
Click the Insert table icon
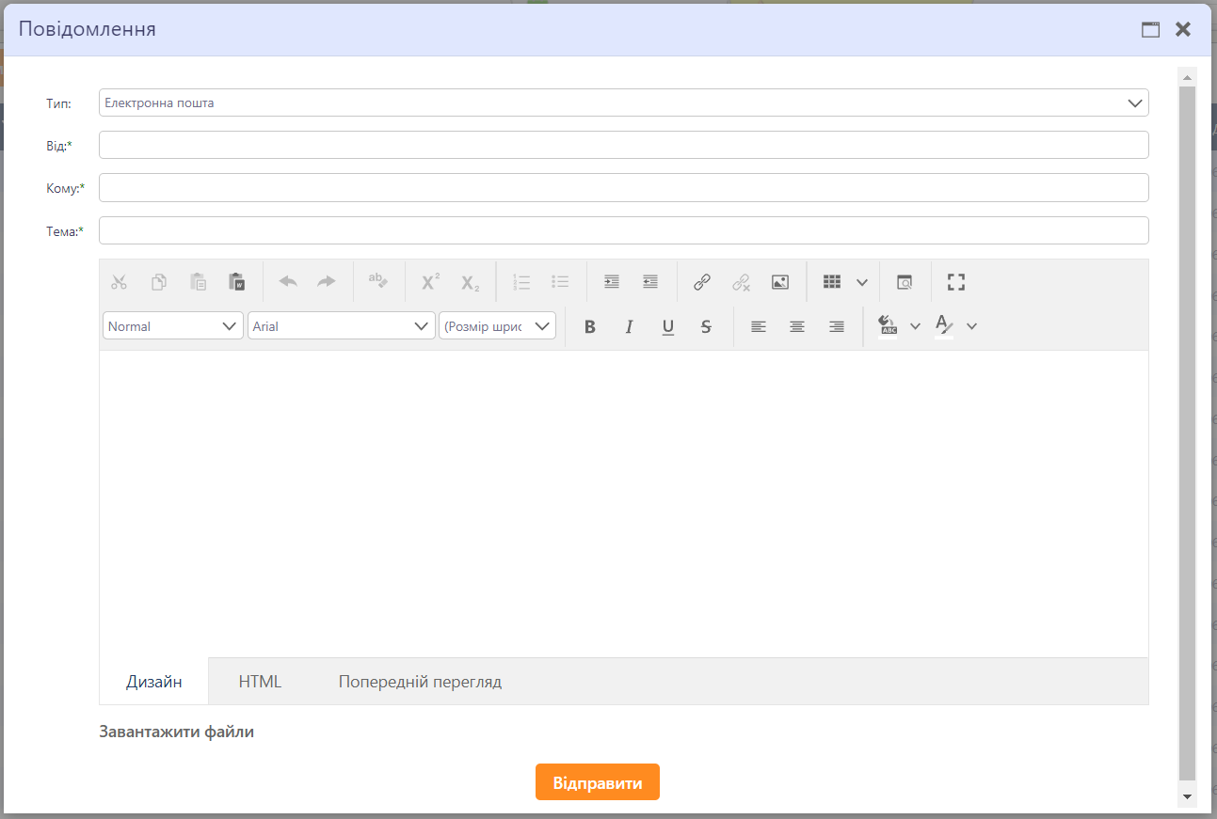coord(831,282)
